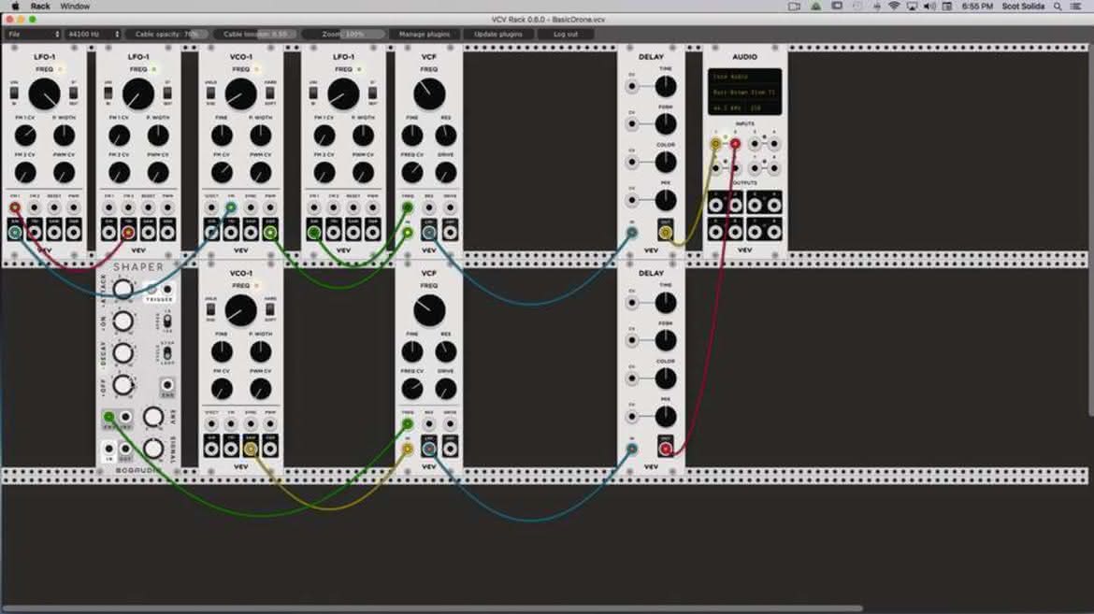Click FREQ knob on top-row VCO-1
Screen dimensions: 1094x614
pyautogui.click(x=240, y=94)
